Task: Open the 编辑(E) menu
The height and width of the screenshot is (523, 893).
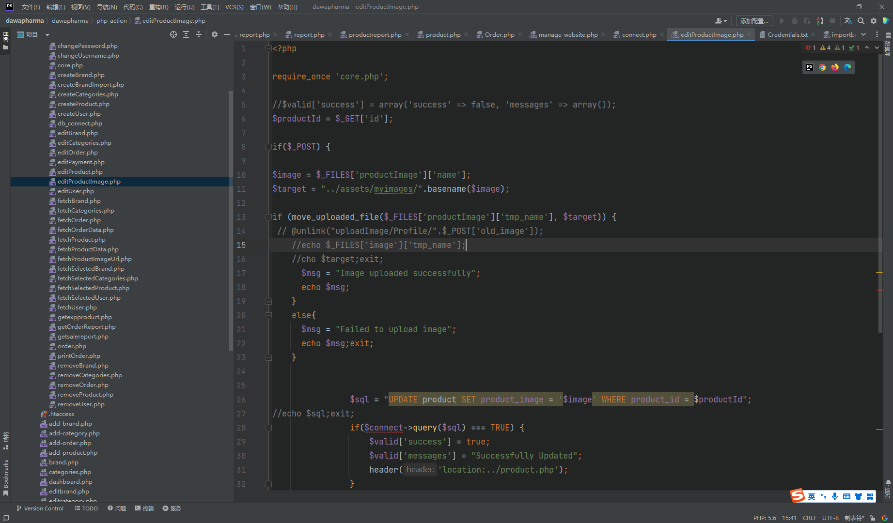Action: 56,7
